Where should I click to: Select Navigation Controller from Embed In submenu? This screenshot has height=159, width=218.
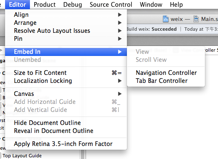coord(166,73)
